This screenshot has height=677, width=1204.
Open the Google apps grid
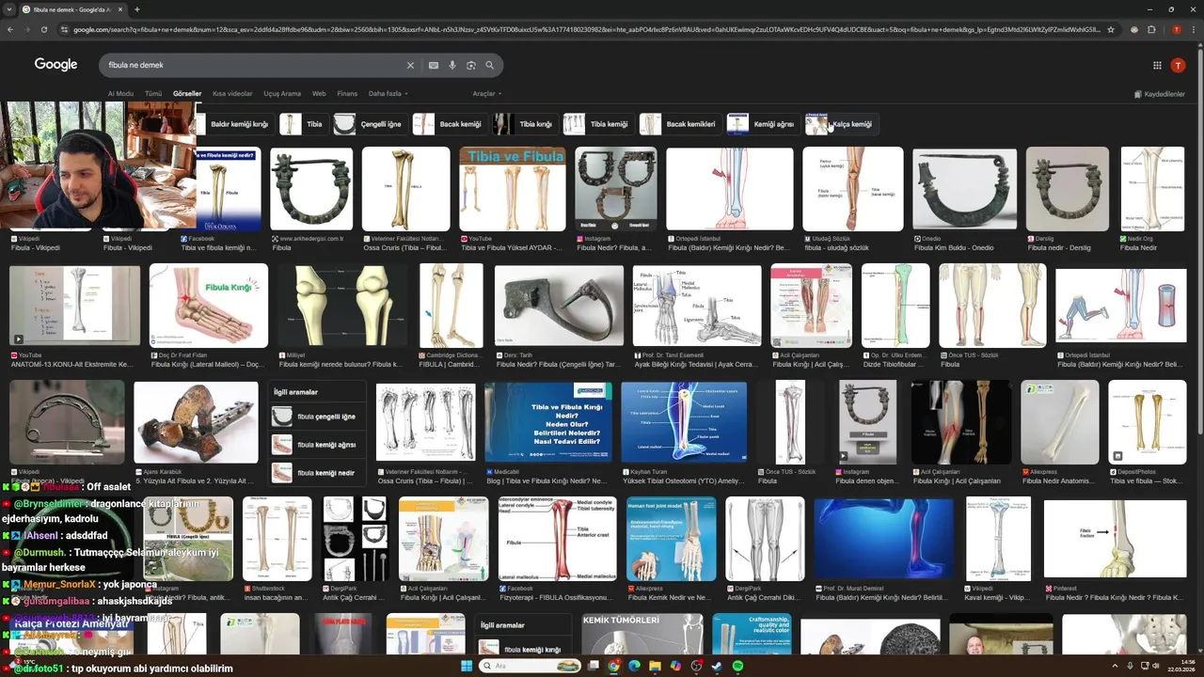pos(1157,65)
